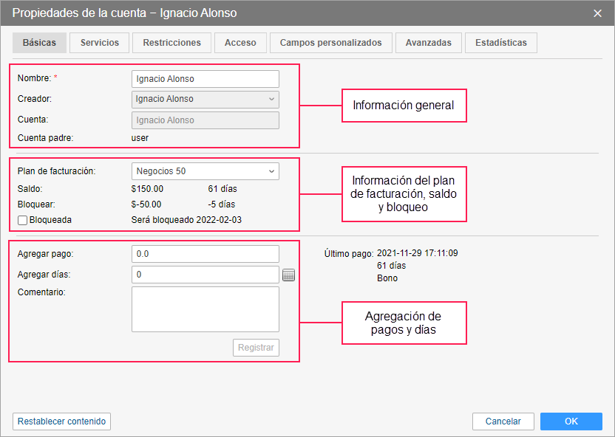This screenshot has height=437, width=615.
Task: Go to the Acceso tab
Action: click(240, 43)
